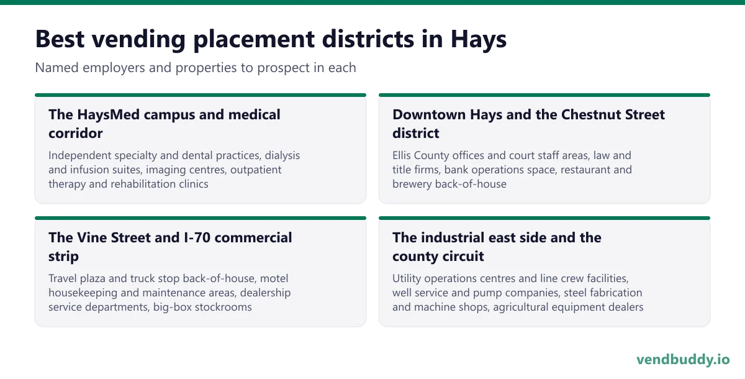This screenshot has width=745, height=379.
Task: Click the heading "The Vine Street and I-70 commercial strip"
Action: click(170, 247)
